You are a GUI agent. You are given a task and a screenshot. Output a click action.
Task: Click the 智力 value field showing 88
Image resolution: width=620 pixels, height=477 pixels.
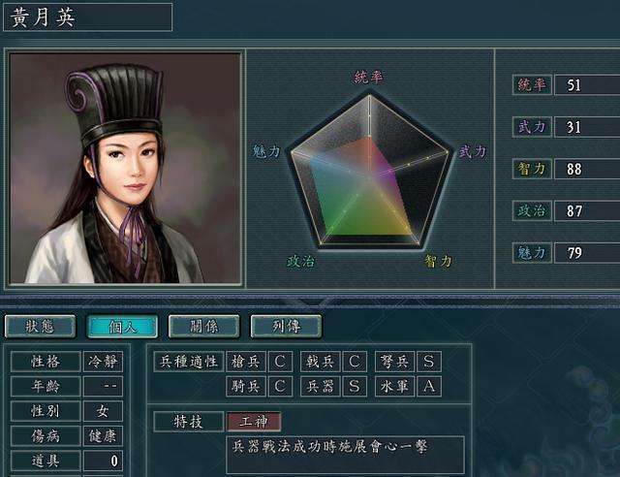point(587,169)
